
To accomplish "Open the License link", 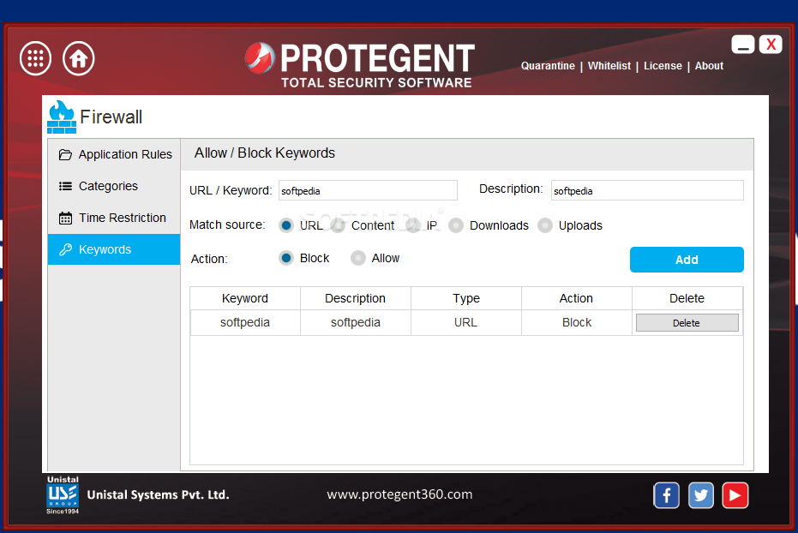I will tap(663, 66).
